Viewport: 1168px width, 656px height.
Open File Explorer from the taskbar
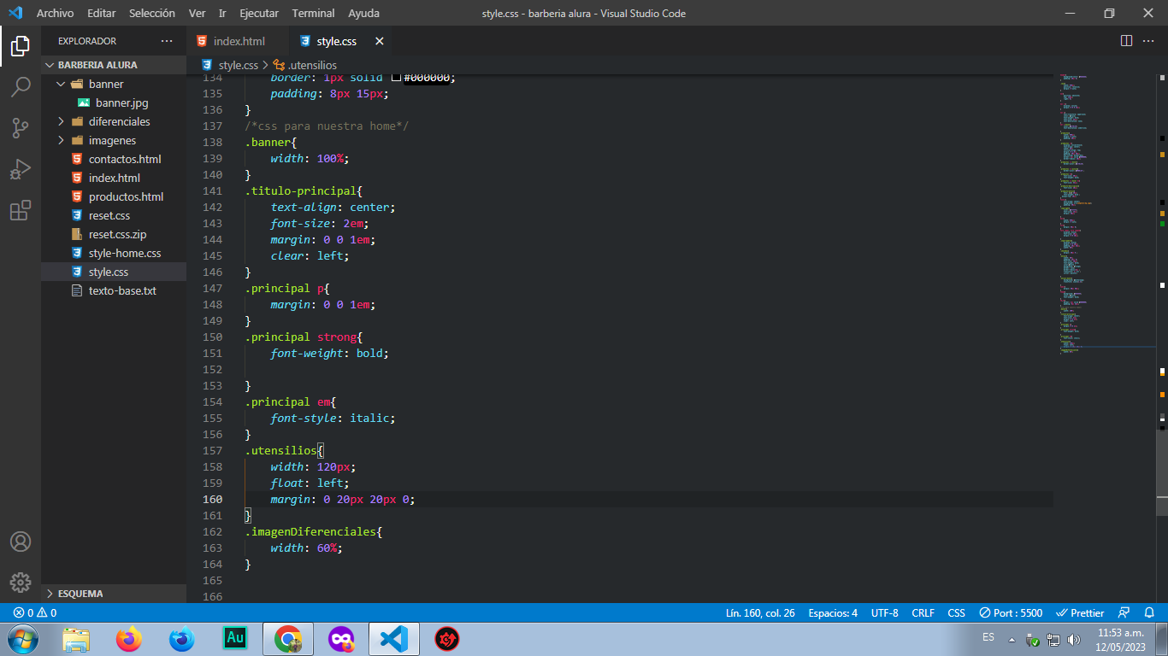[76, 639]
